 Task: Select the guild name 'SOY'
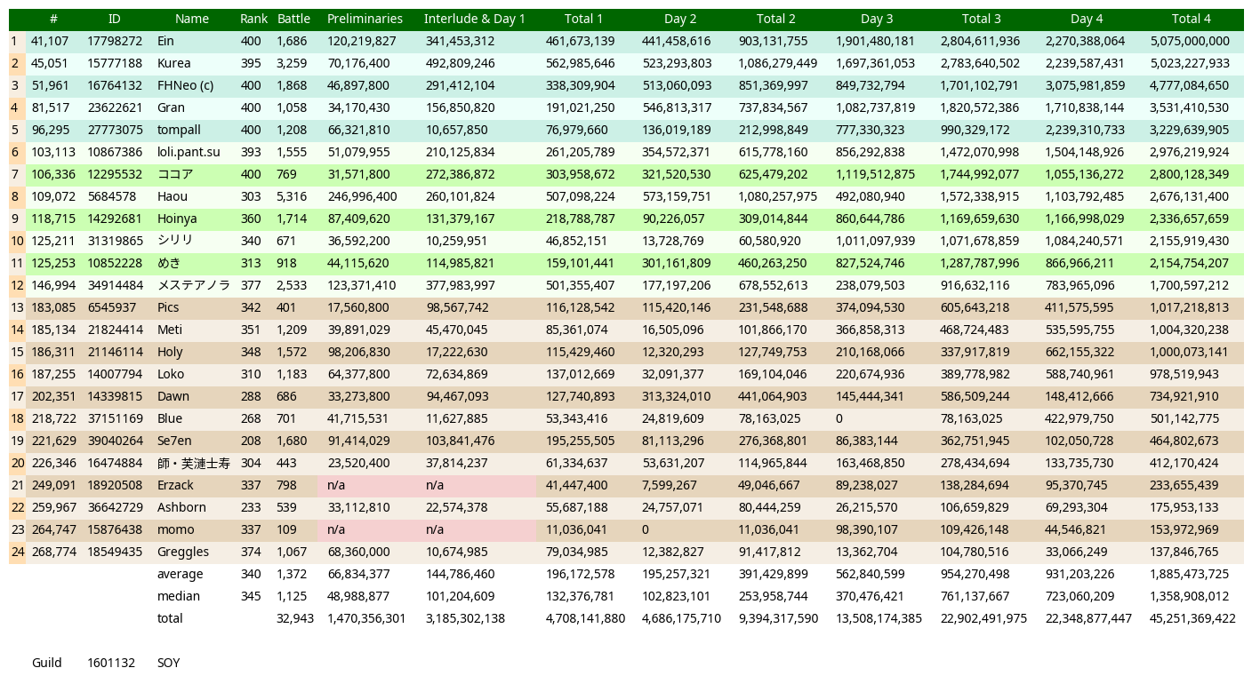click(168, 663)
